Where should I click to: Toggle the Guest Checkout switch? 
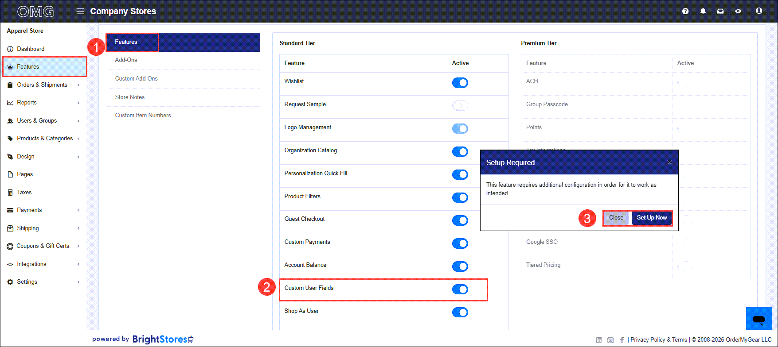coord(460,220)
